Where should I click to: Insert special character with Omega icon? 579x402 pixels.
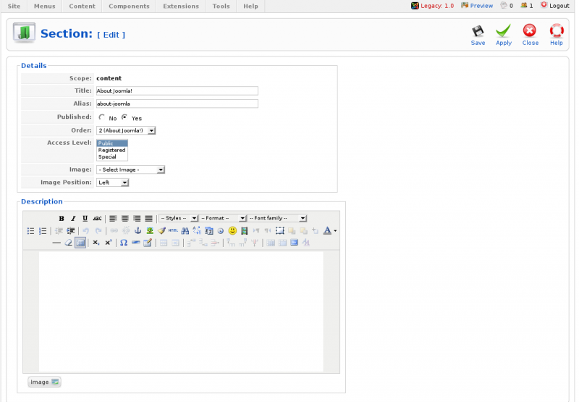coord(124,243)
